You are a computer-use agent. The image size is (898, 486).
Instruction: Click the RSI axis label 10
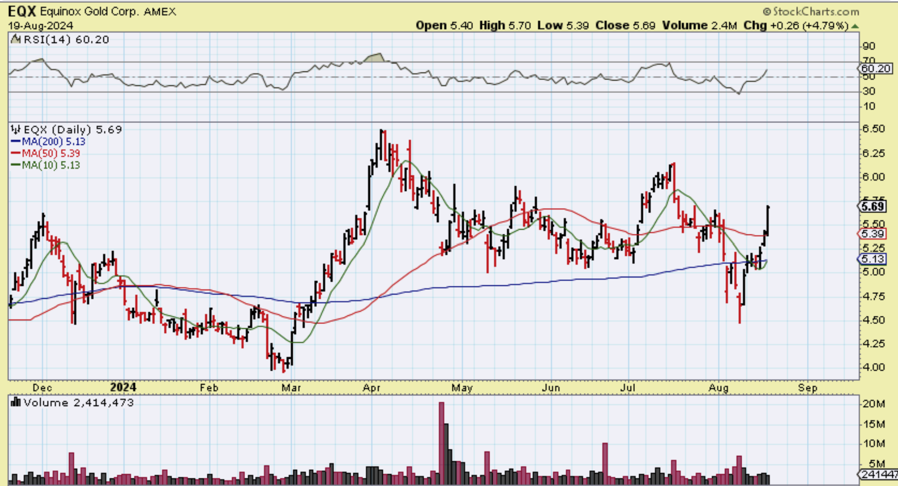[869, 106]
